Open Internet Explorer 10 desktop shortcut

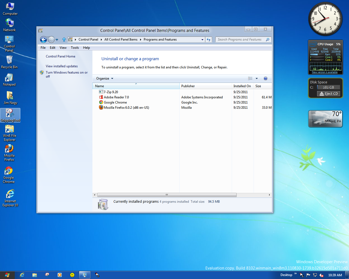pyautogui.click(x=10, y=198)
